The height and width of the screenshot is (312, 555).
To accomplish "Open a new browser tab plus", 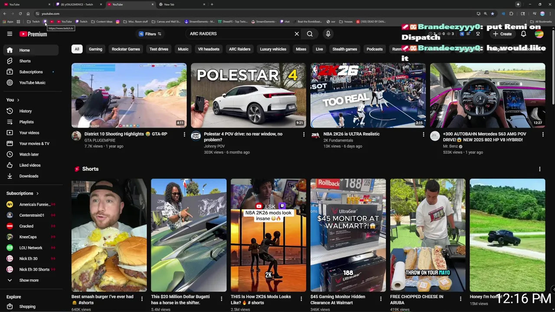I will [x=212, y=4].
